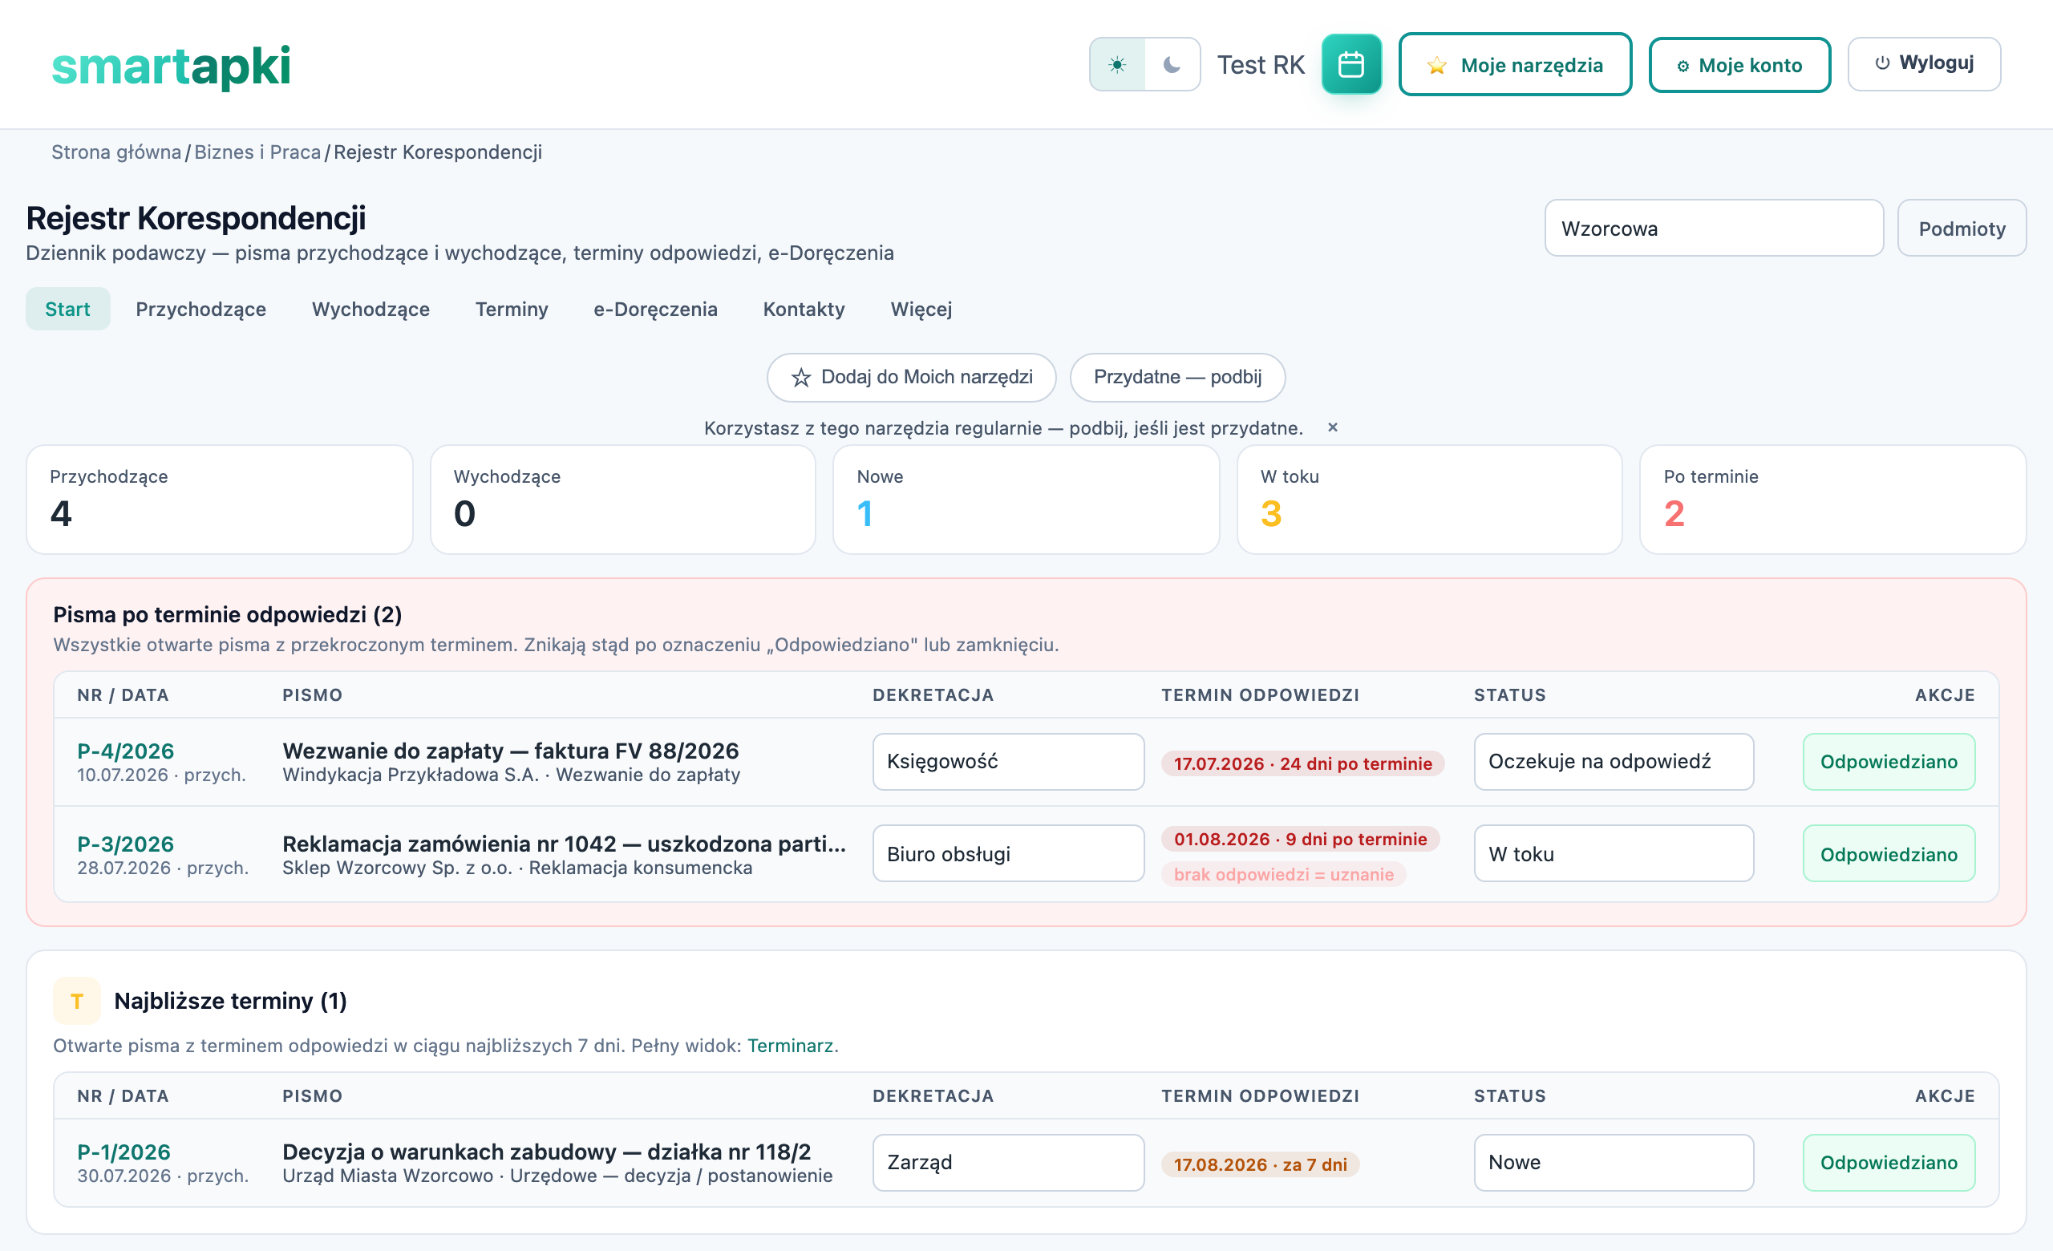Viewport: 2053px width, 1251px height.
Task: Switch to dark theme moon icon
Action: point(1172,64)
